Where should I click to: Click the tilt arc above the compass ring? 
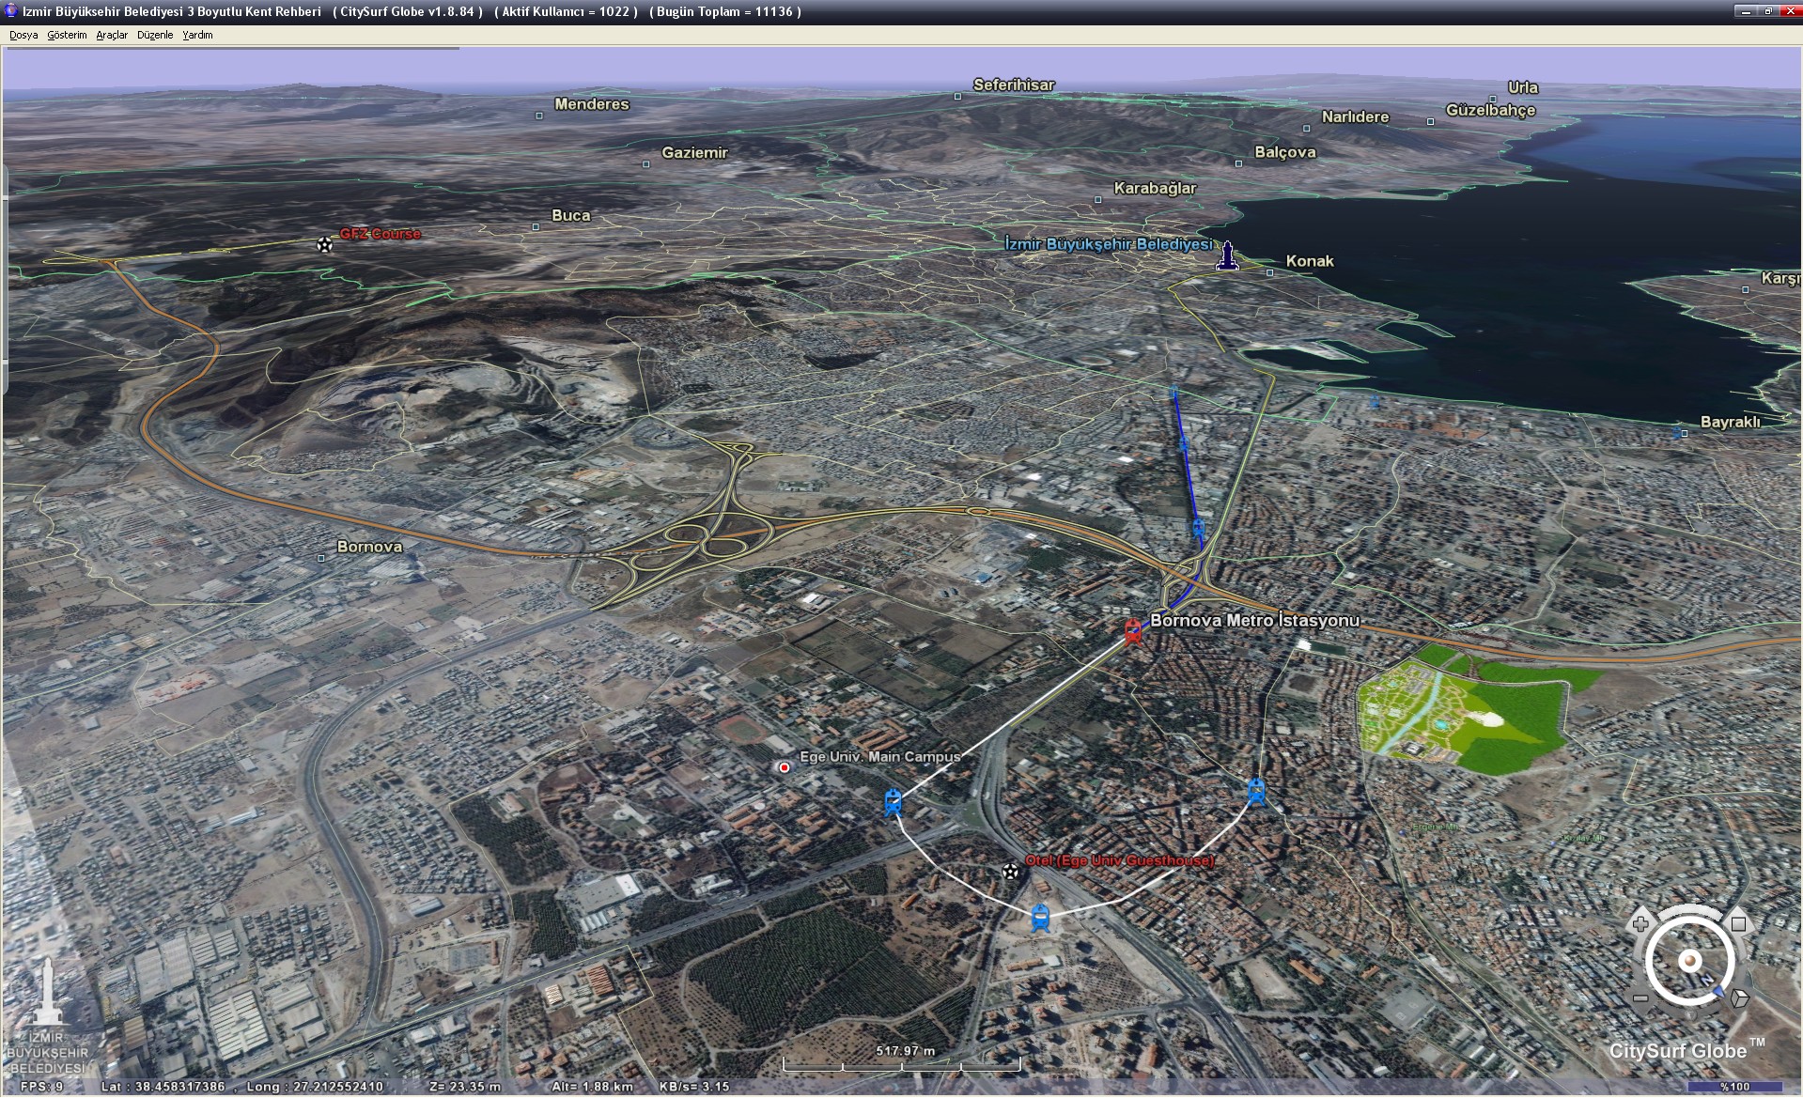pos(1690,912)
